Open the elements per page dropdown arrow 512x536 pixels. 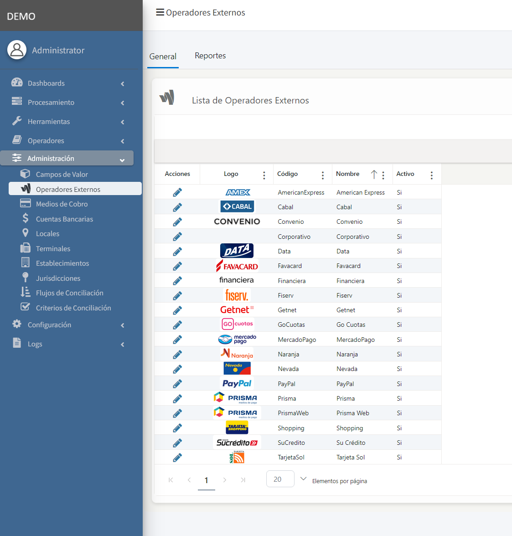303,479
